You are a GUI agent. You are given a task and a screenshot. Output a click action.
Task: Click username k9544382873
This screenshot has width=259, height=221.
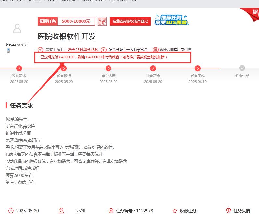(17, 45)
